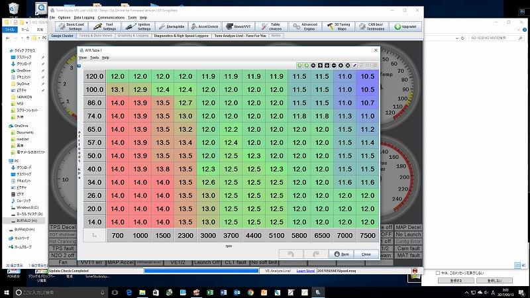Open Task View from taskbar
The image size is (530, 298).
(x=115, y=292)
